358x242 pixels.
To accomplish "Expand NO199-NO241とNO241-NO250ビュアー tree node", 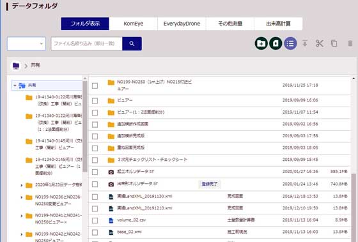I will click(x=22, y=216).
